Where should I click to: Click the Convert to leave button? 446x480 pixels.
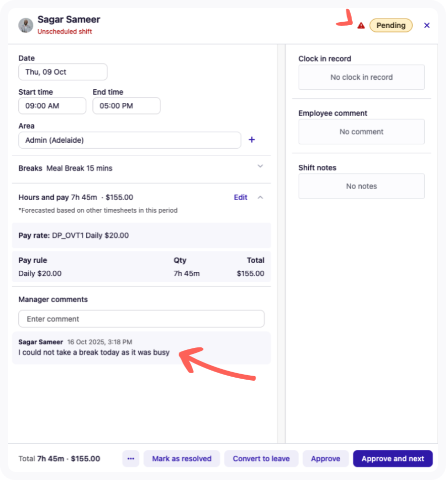261,459
